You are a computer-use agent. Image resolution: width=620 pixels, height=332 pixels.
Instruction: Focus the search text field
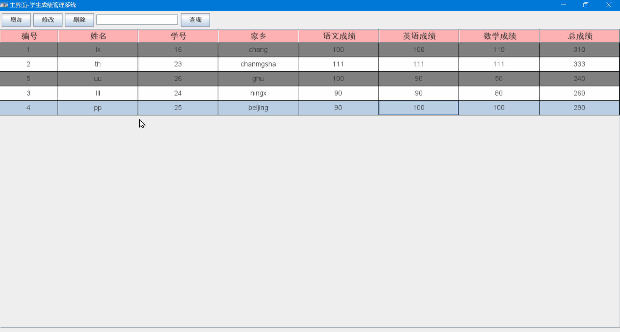(x=137, y=20)
